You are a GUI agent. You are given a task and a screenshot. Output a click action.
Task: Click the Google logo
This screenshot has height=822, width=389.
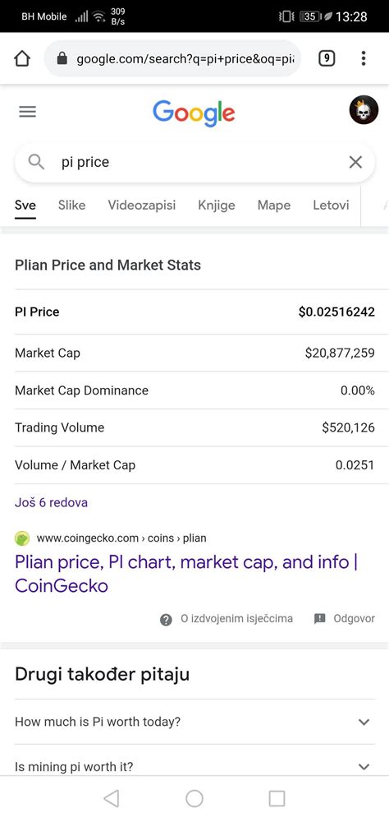(194, 113)
